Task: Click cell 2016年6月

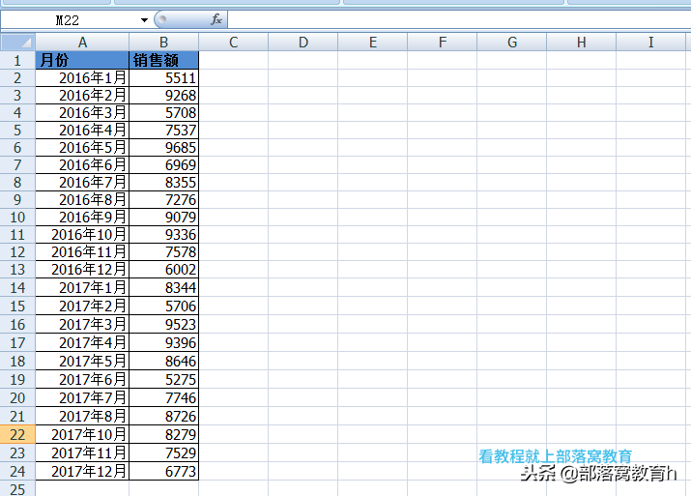Action: pyautogui.click(x=82, y=165)
